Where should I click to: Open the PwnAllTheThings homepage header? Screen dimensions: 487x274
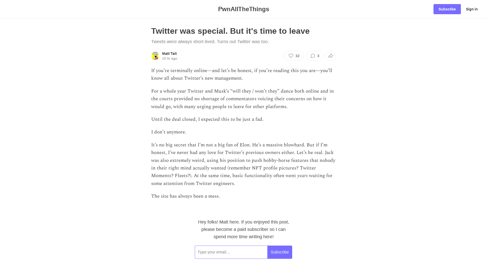coord(243,9)
